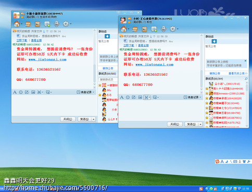Click 发送(S) button in left window

(84, 119)
